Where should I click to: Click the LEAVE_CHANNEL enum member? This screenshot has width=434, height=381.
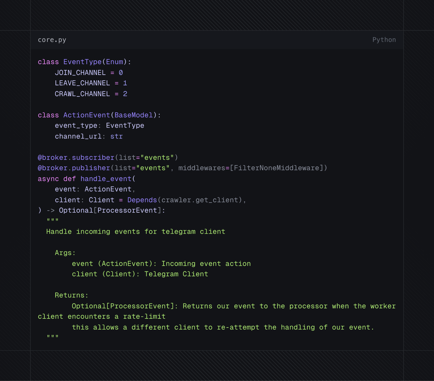[82, 83]
